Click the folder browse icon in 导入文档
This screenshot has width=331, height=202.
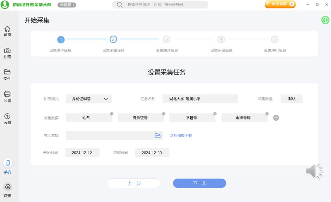pos(158,136)
